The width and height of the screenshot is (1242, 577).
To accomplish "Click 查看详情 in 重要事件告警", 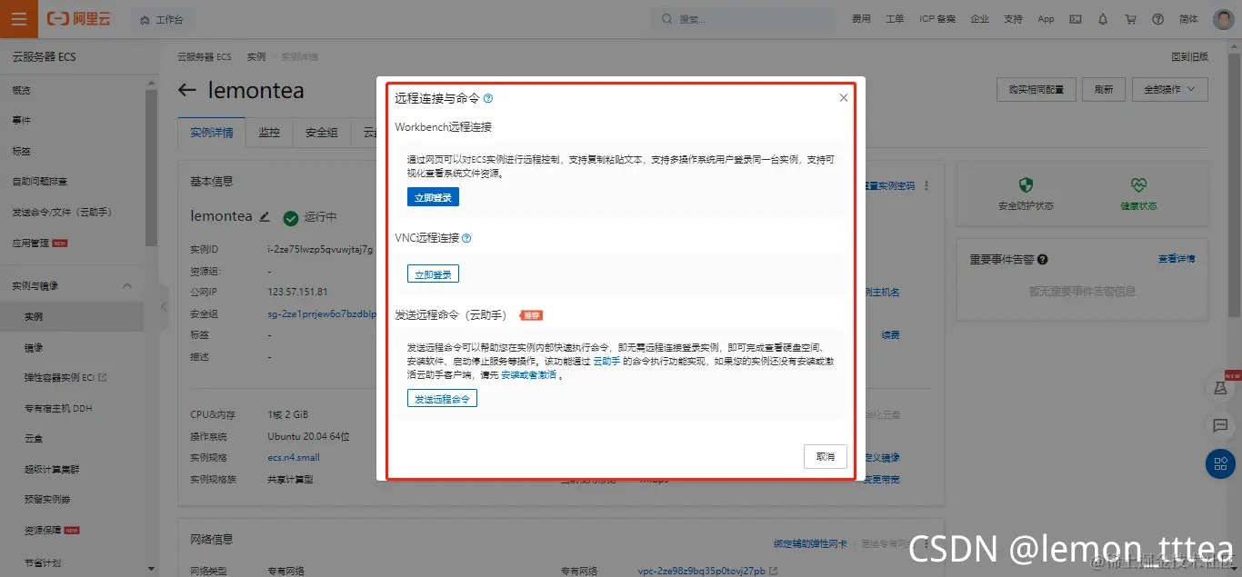I will 1177,259.
